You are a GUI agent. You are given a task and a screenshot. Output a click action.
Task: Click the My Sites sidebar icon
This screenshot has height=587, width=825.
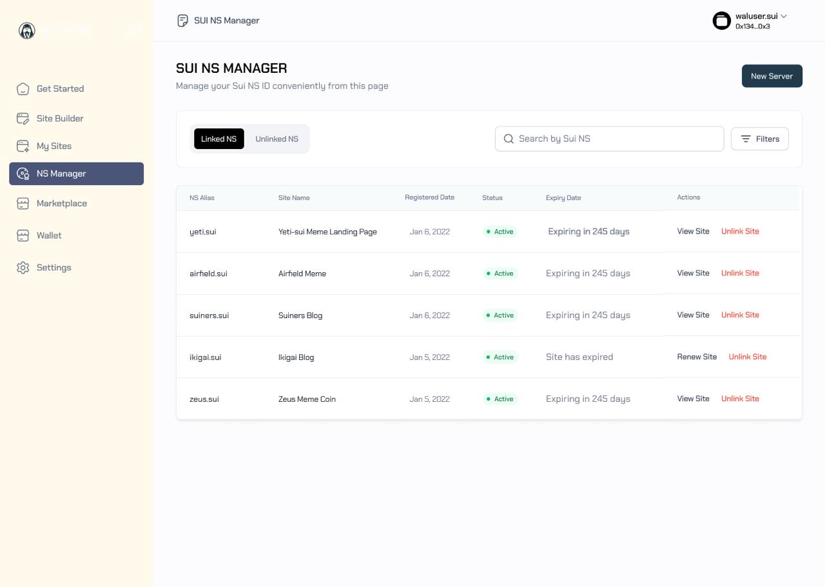(23, 146)
